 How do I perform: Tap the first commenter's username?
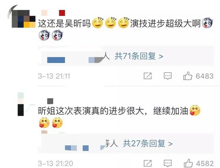click(44, 13)
